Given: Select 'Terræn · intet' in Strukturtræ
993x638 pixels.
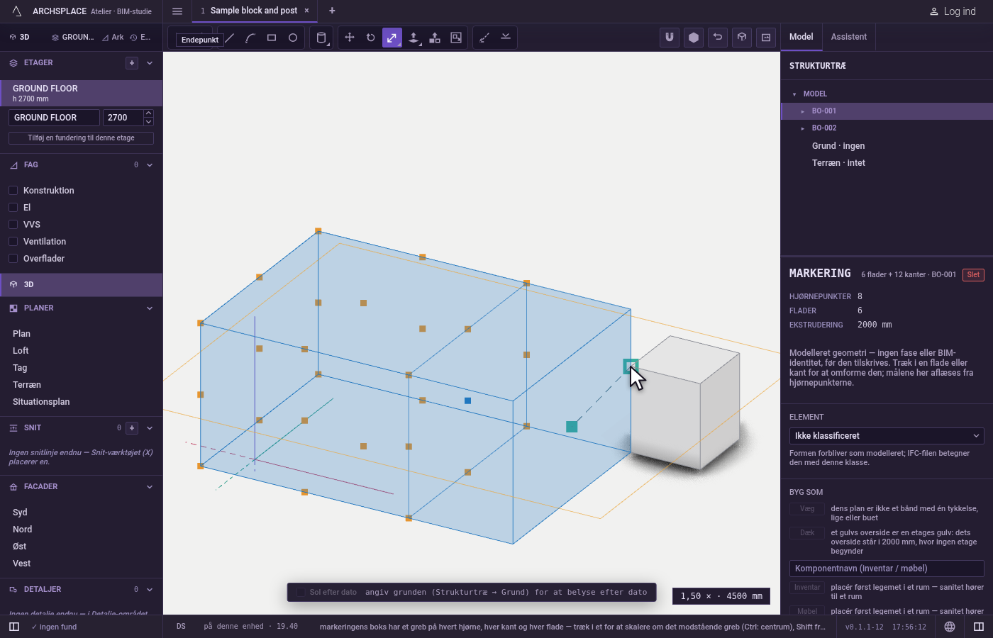Looking at the screenshot, I should 838,163.
